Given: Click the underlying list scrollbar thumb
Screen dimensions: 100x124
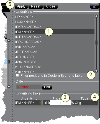Looking at the screenshot, I should tap(96, 43).
